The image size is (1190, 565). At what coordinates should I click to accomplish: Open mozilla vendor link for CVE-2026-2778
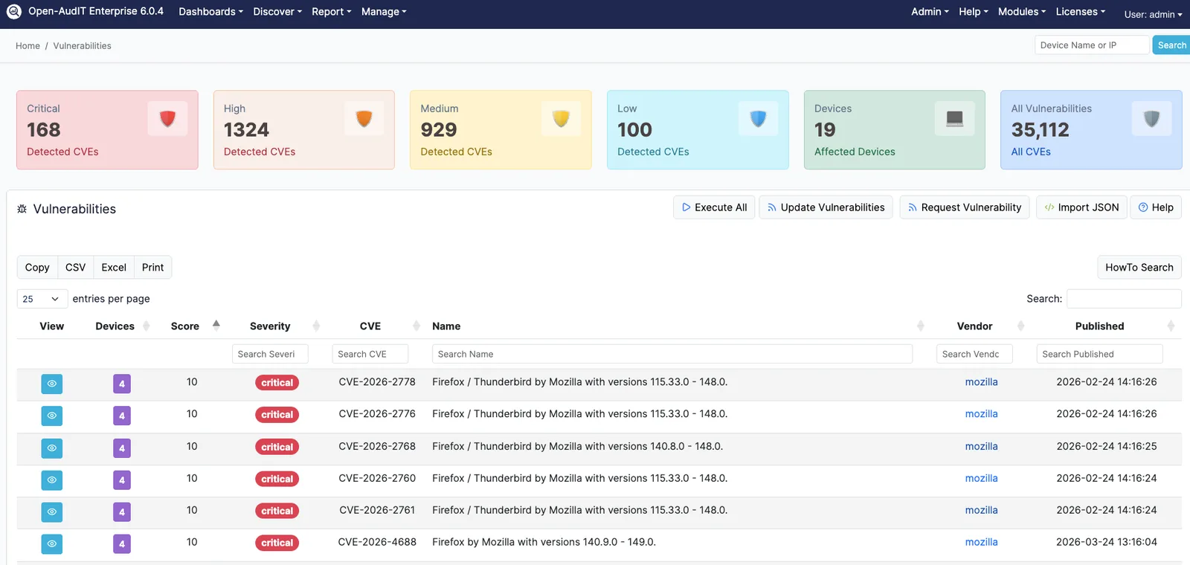coord(981,382)
